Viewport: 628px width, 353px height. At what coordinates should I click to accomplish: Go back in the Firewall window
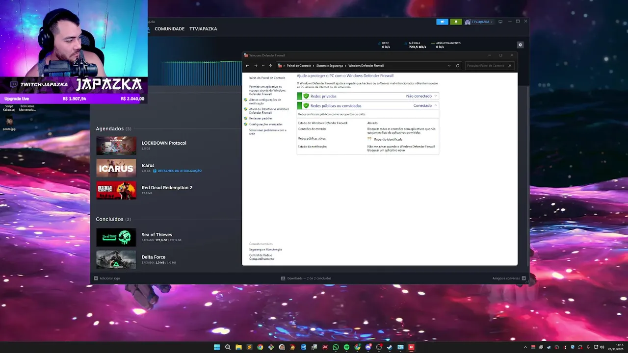tap(247, 66)
